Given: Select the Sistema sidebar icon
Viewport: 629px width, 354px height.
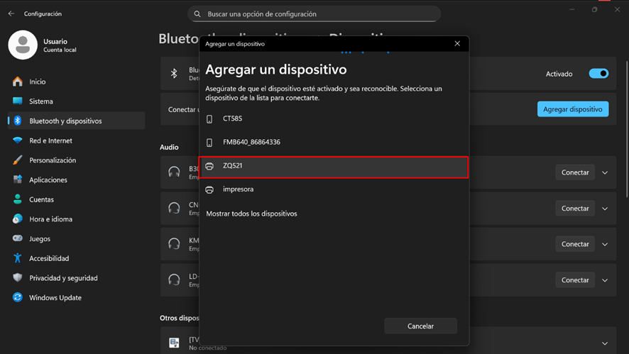Looking at the screenshot, I should (18, 101).
